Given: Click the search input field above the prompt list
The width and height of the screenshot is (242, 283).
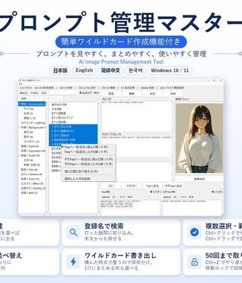Looking at the screenshot, I should [63, 93].
